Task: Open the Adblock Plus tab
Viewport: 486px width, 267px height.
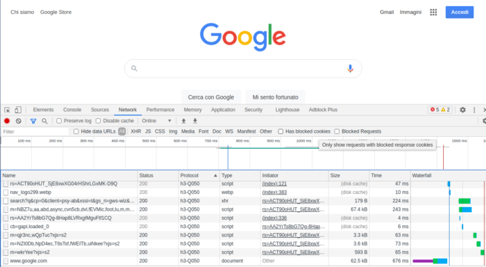Action: point(323,110)
